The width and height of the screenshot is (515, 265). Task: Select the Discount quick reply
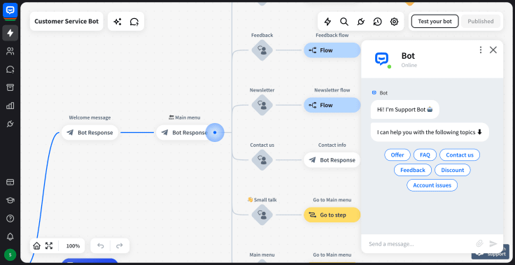coord(452,170)
